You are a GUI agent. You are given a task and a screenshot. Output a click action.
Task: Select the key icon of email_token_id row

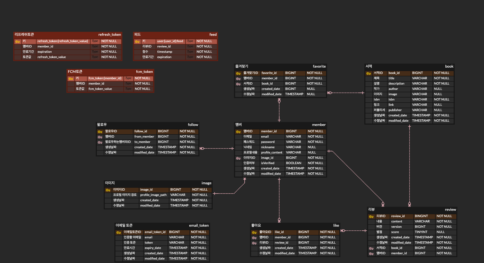tap(119, 232)
